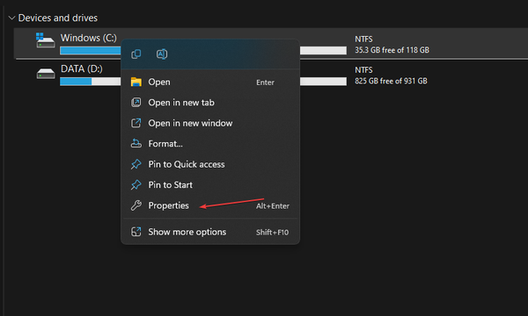528x316 pixels.
Task: Click the Rename icon in context menu
Action: point(162,54)
